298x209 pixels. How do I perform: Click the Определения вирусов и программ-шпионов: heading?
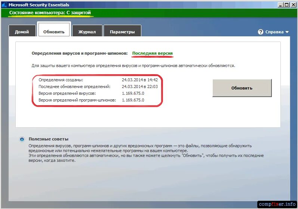[80, 53]
